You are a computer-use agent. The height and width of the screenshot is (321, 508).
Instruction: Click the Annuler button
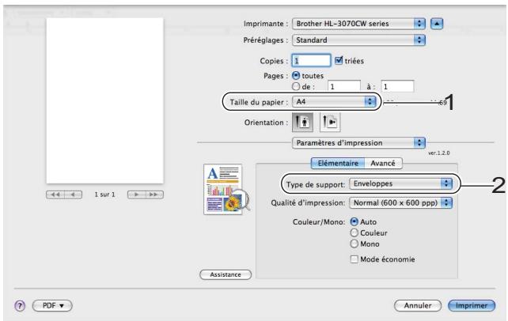point(418,305)
